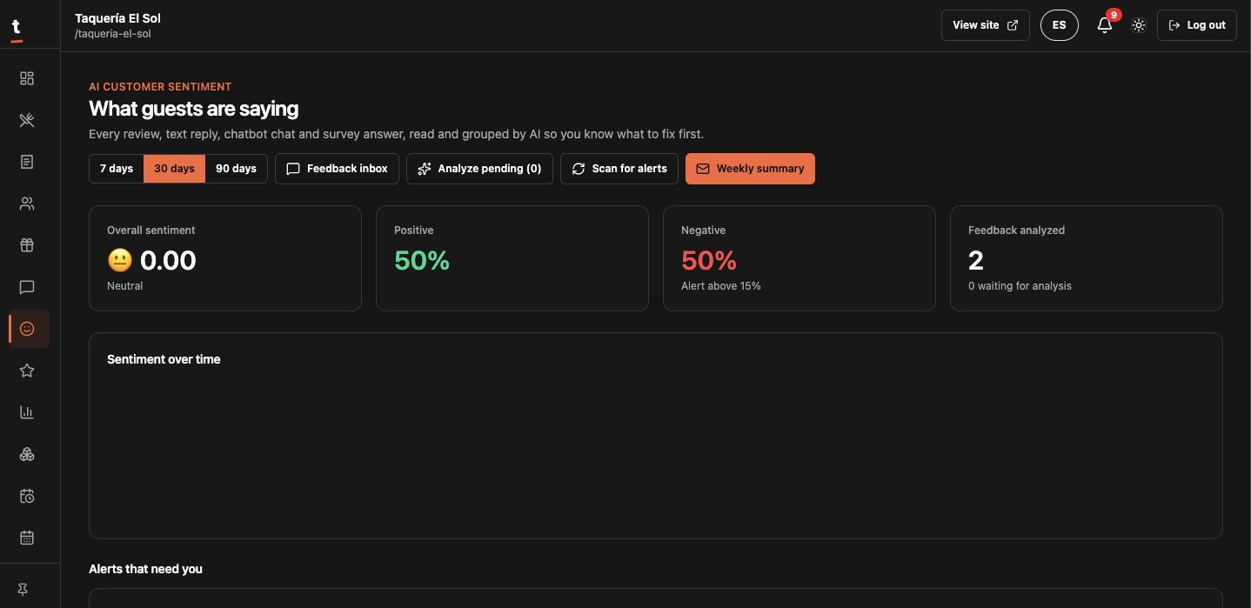Click the 'Sentiment over time' heading
Screen dimensions: 1251x608
coord(164,359)
